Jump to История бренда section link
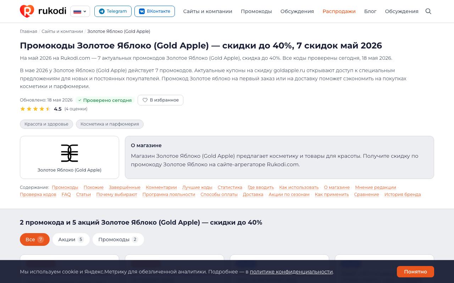Image resolution: width=454 pixels, height=283 pixels. pyautogui.click(x=403, y=195)
